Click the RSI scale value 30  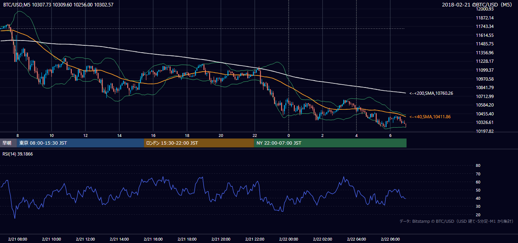[x=478, y=207]
